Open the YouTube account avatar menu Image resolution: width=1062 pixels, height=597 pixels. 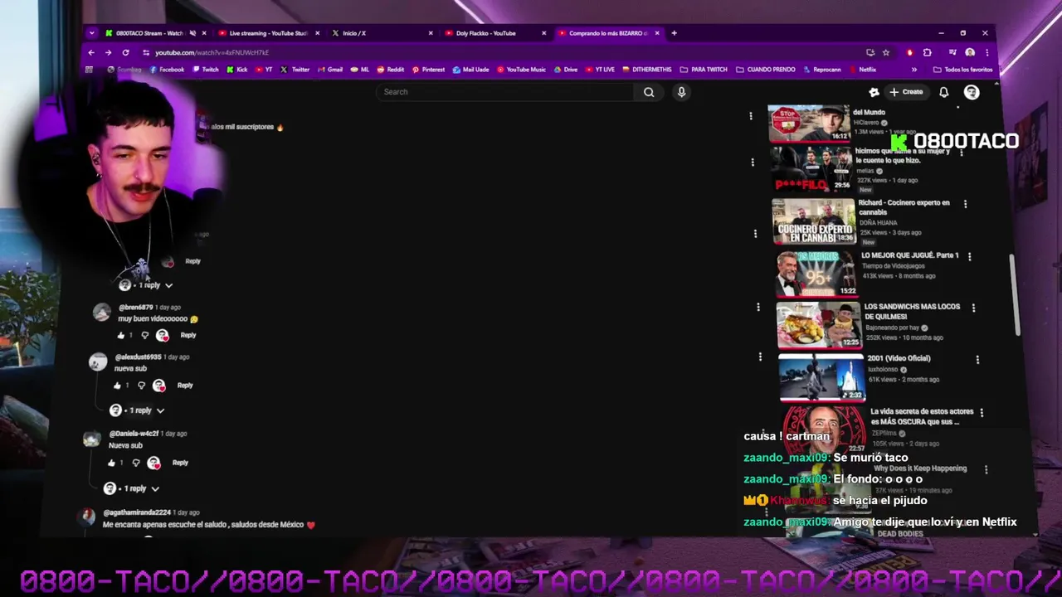[972, 92]
